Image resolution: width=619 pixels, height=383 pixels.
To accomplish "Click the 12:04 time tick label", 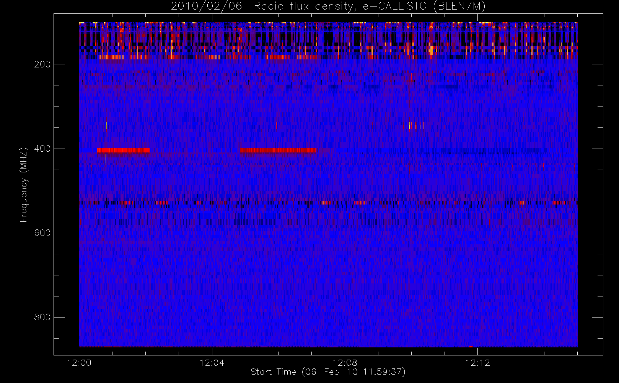I will pos(212,363).
